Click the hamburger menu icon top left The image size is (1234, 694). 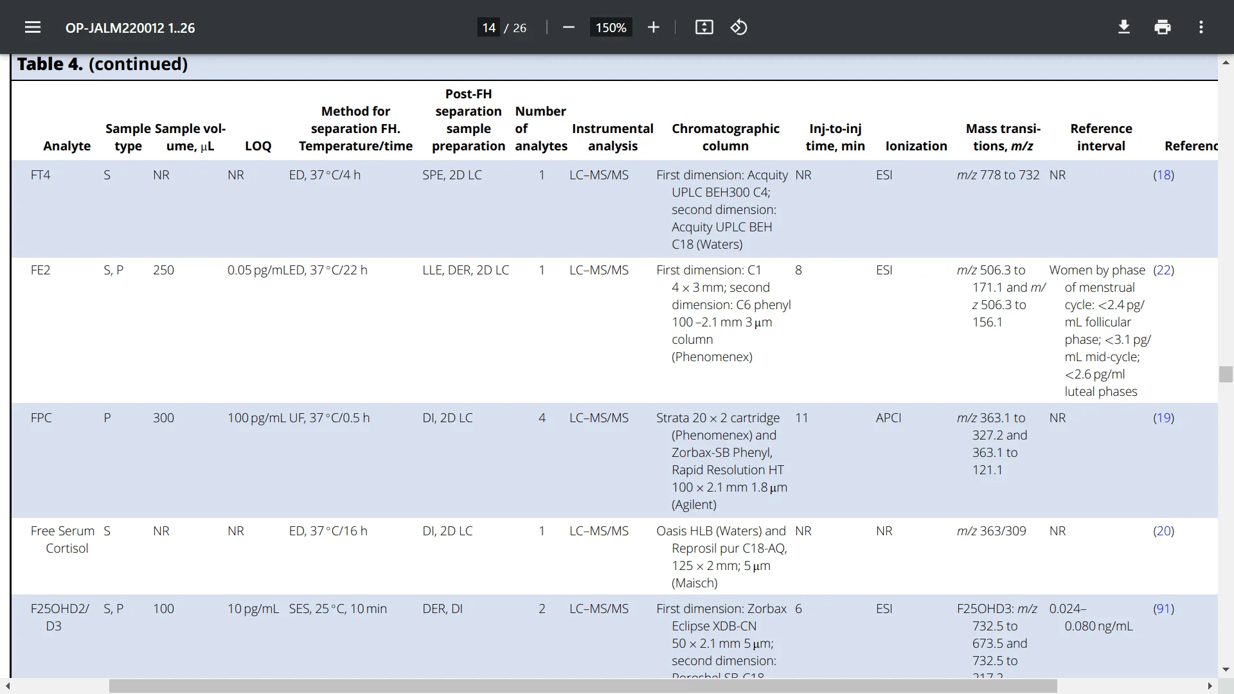32,28
